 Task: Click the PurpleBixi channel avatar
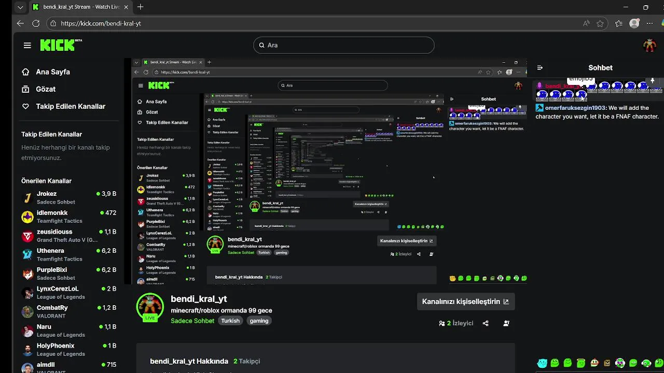27,274
